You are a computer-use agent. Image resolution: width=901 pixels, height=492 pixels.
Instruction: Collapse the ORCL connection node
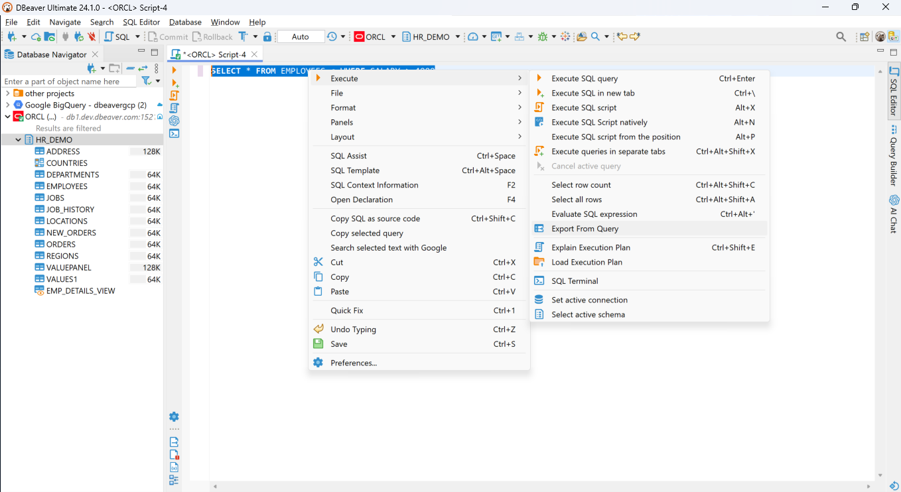pyautogui.click(x=7, y=117)
